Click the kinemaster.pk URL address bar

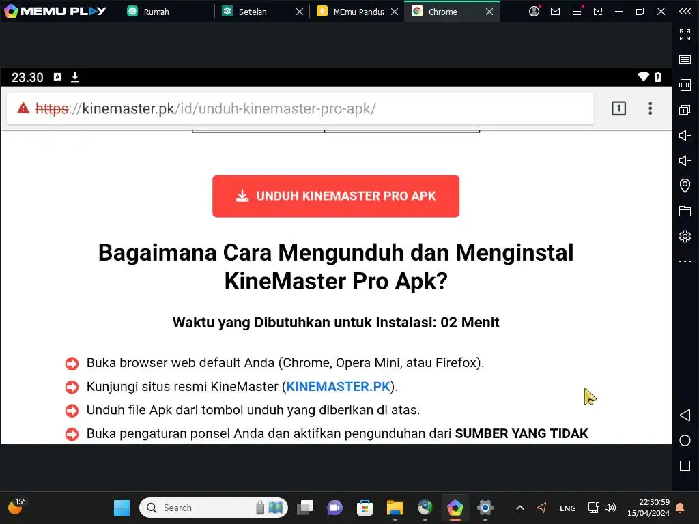point(300,108)
